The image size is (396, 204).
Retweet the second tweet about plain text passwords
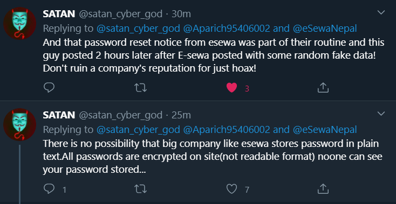pyautogui.click(x=140, y=188)
